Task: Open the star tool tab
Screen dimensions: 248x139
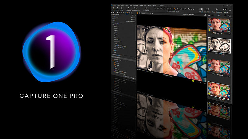Action: (125, 13)
